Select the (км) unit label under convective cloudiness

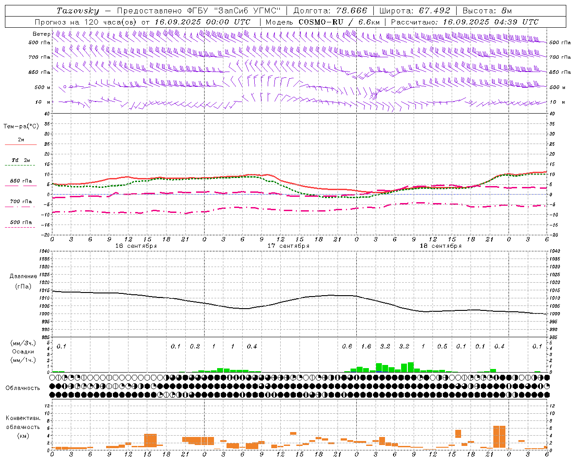click(x=23, y=436)
